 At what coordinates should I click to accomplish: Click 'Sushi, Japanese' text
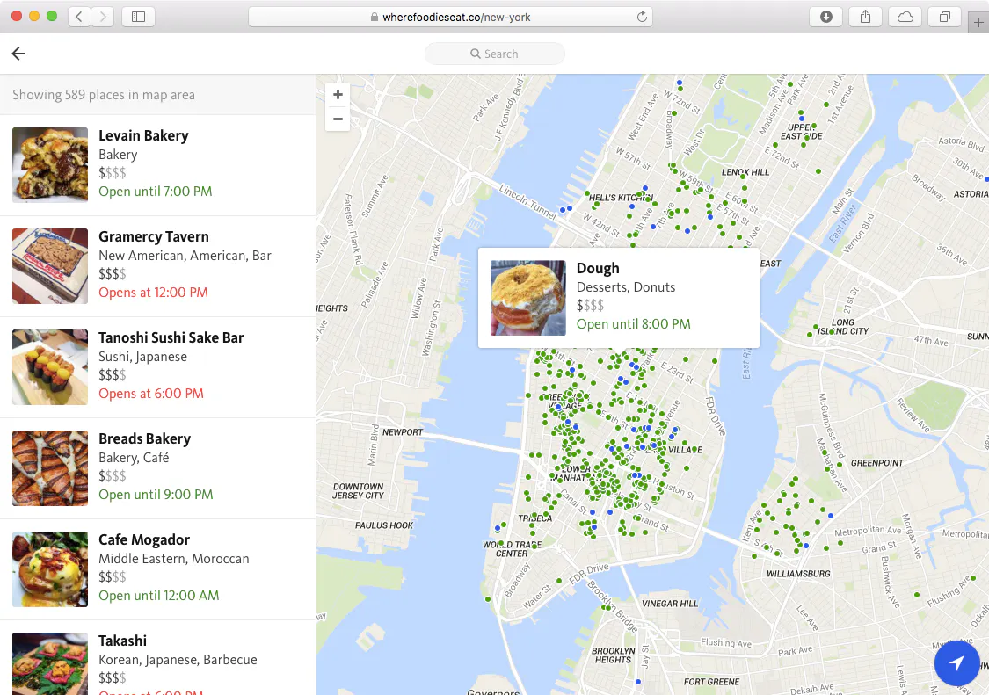tap(142, 357)
